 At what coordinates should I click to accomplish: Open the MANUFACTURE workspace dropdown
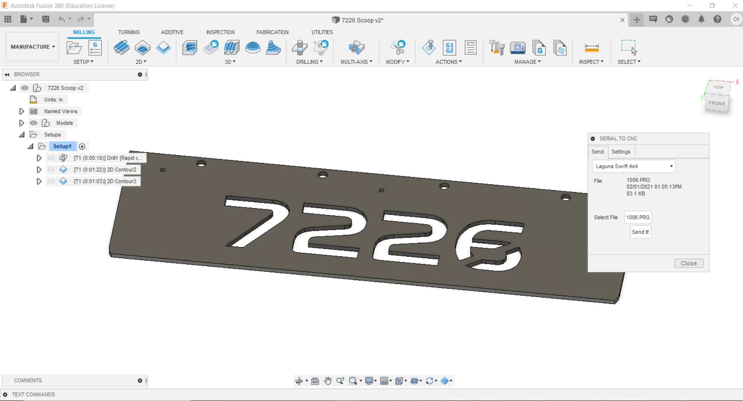point(32,47)
